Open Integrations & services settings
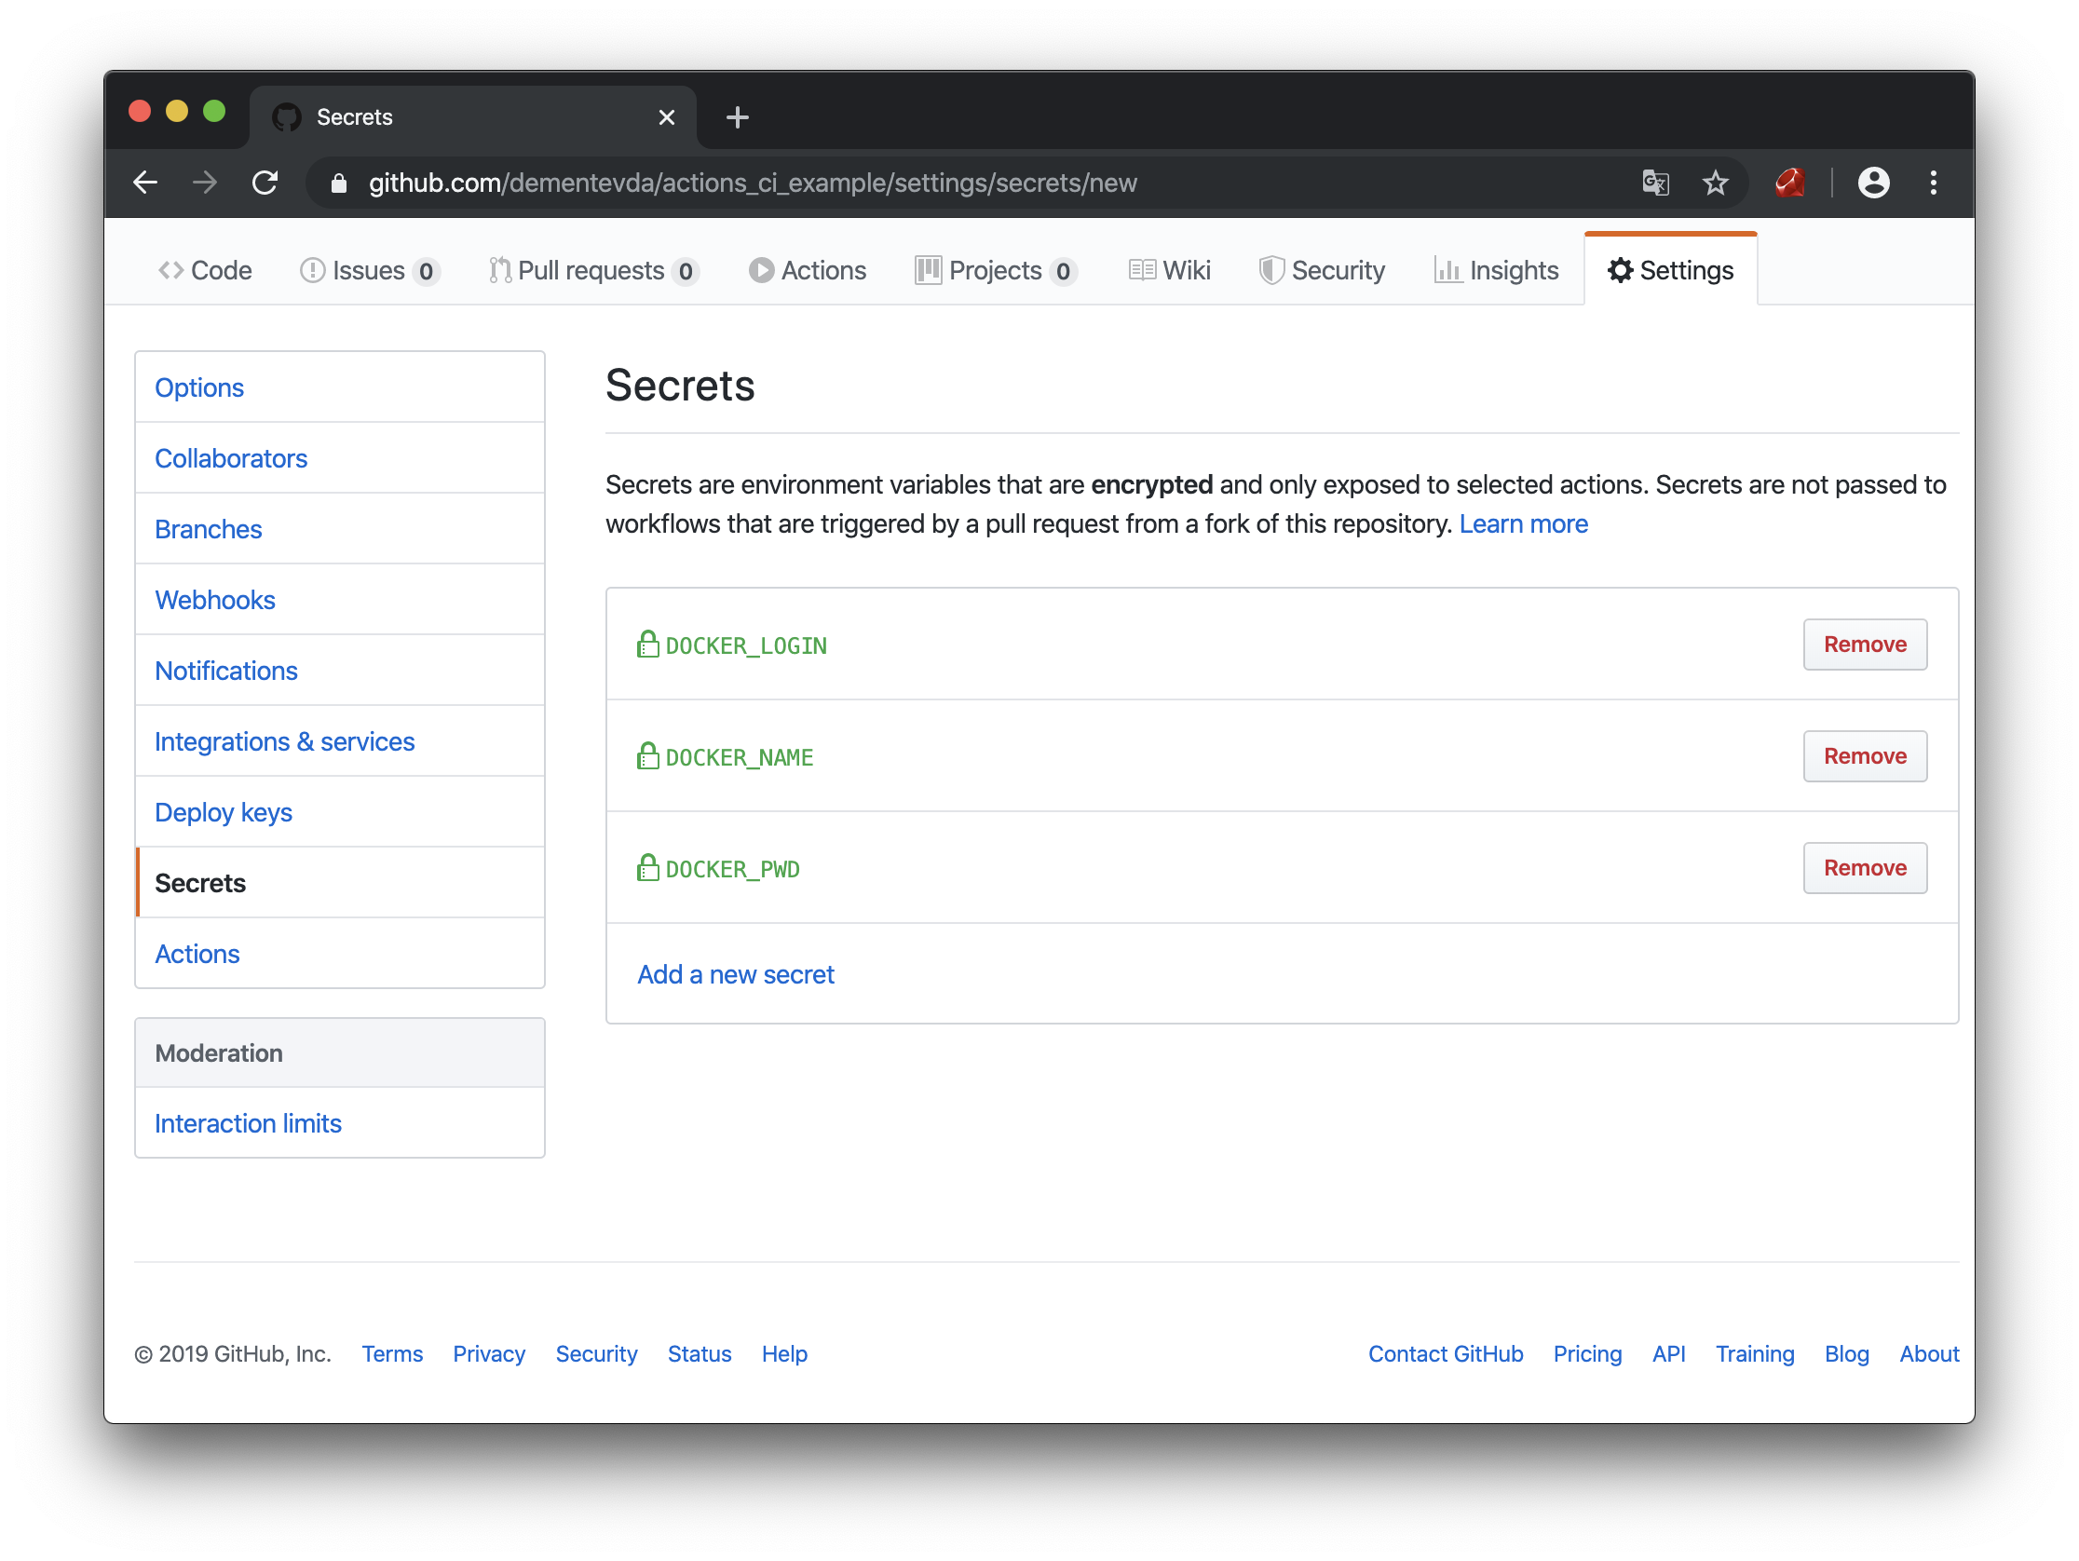This screenshot has height=1561, width=2079. tap(284, 741)
